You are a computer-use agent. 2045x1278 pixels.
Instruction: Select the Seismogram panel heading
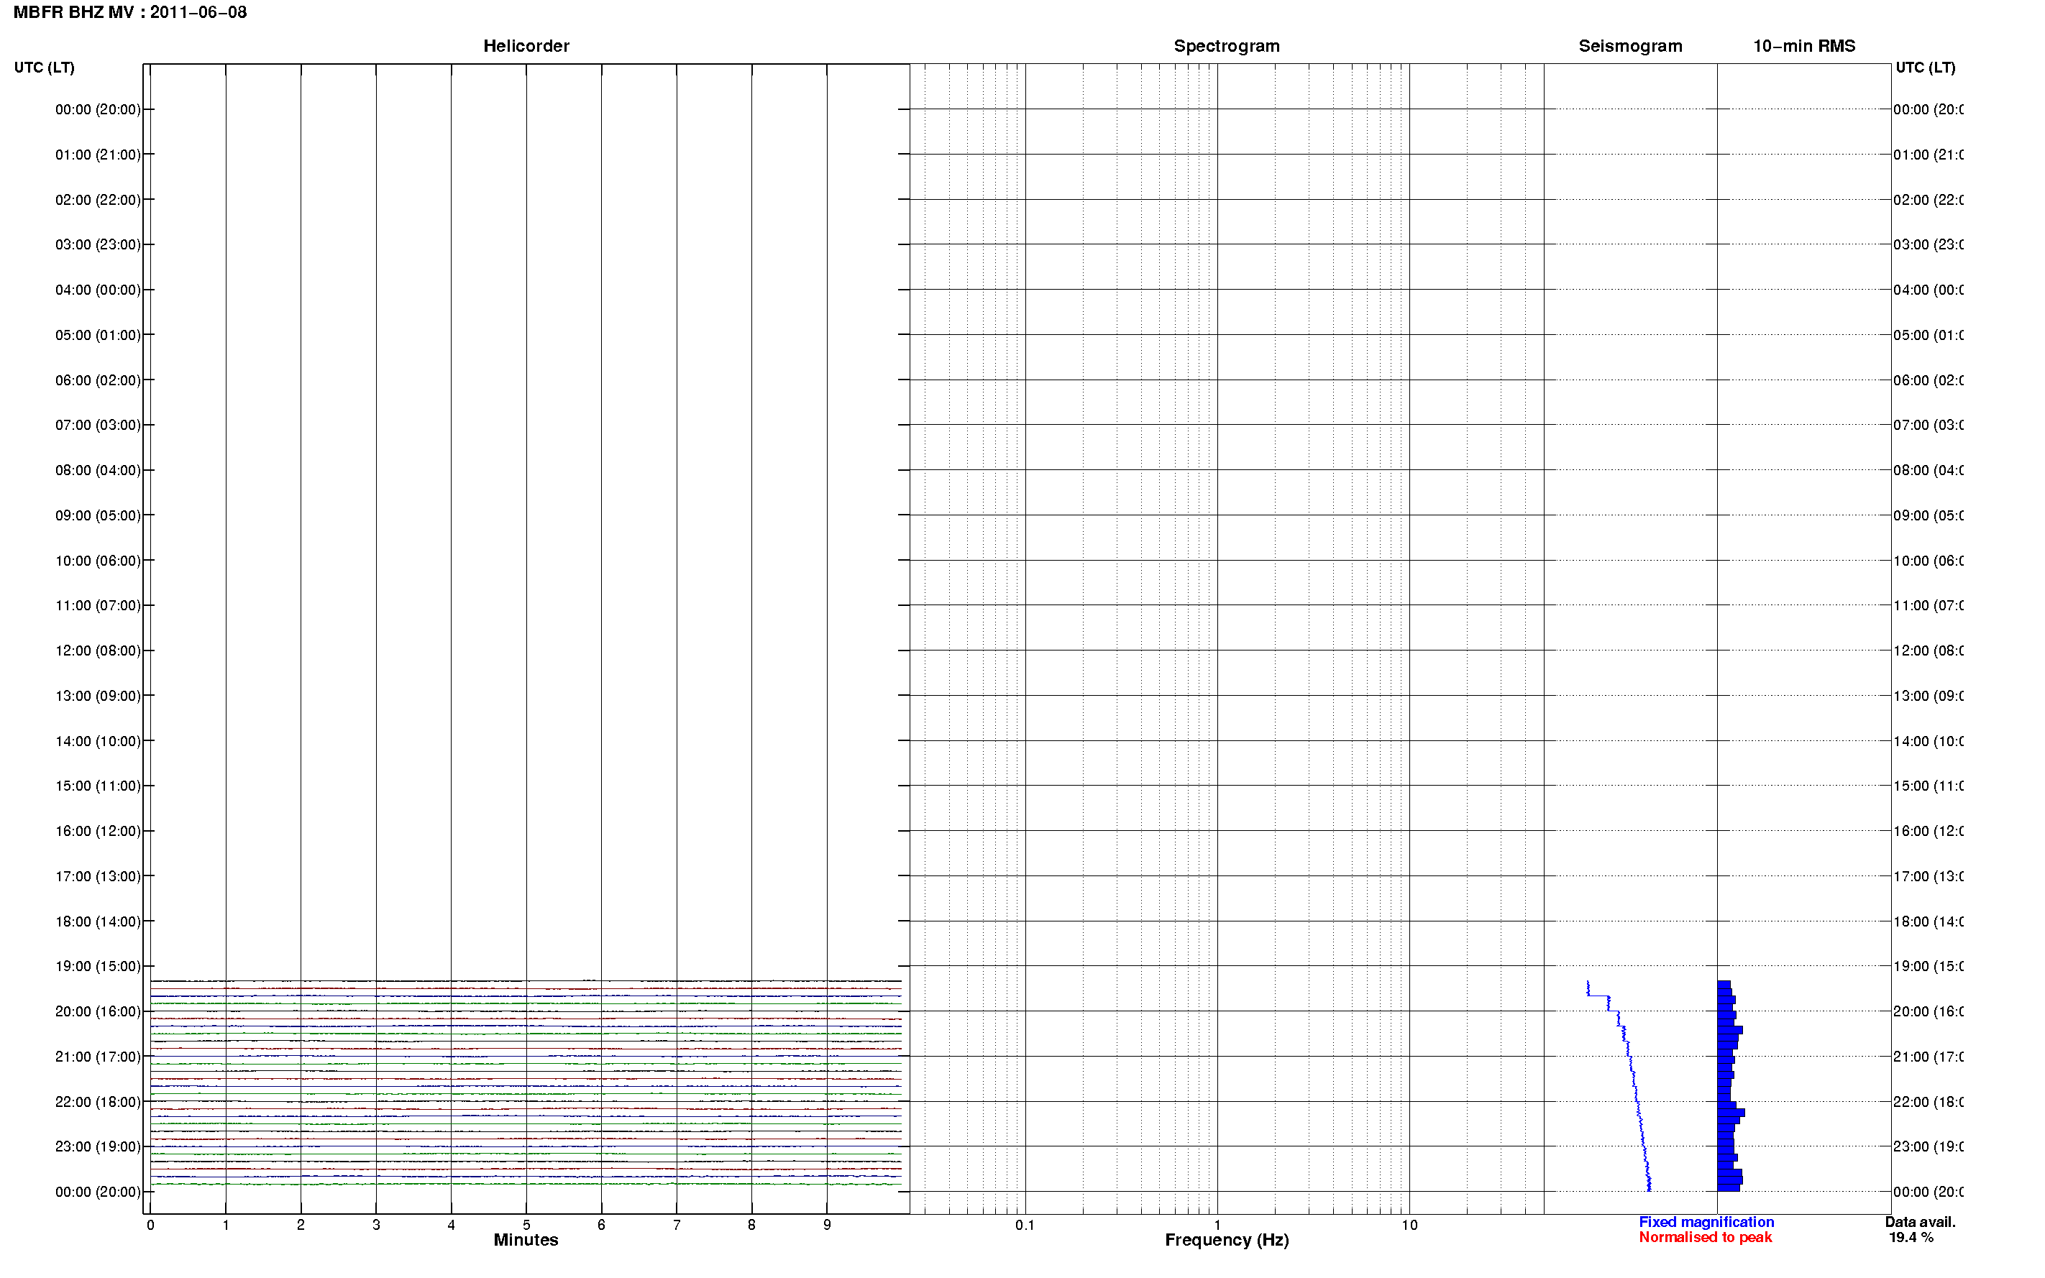[x=1630, y=47]
